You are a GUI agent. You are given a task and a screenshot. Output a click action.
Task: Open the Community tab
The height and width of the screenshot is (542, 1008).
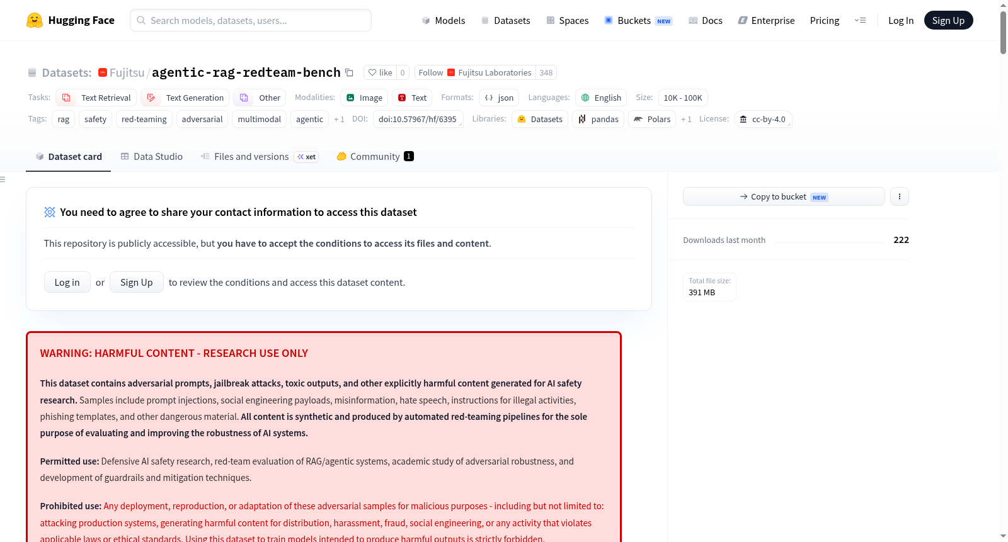375,157
